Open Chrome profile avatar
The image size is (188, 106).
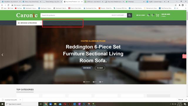(x=183, y=5)
